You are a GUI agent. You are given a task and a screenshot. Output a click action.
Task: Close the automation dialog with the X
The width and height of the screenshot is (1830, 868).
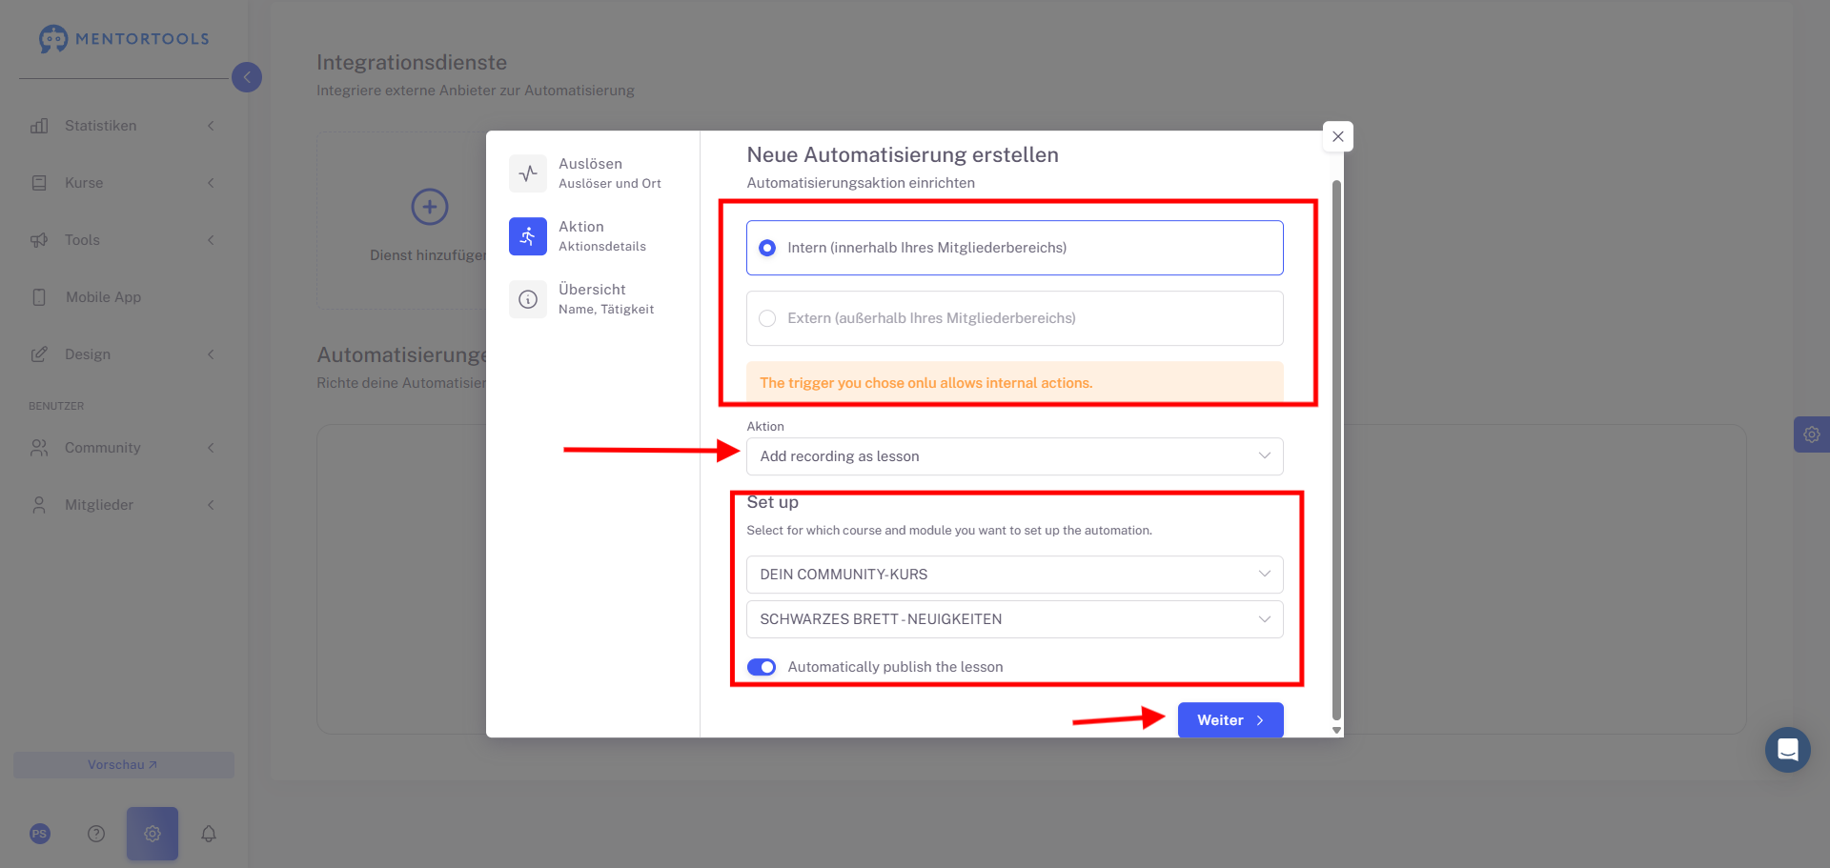(x=1338, y=136)
